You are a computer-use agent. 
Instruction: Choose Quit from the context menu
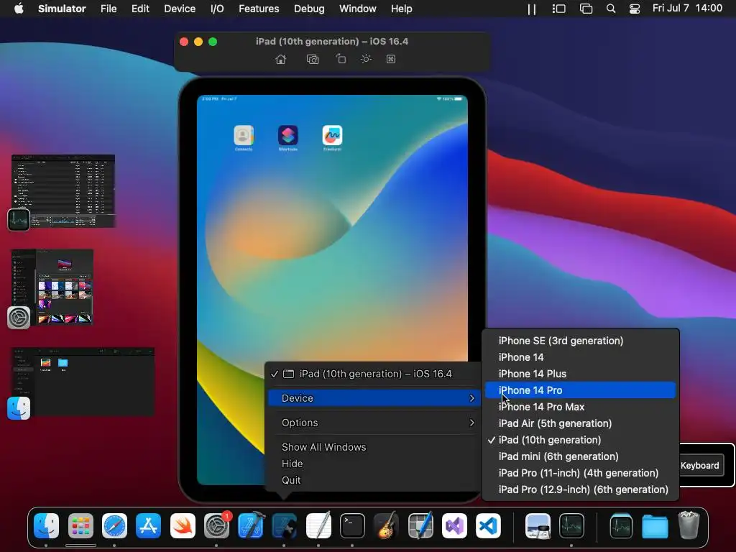click(x=374, y=480)
